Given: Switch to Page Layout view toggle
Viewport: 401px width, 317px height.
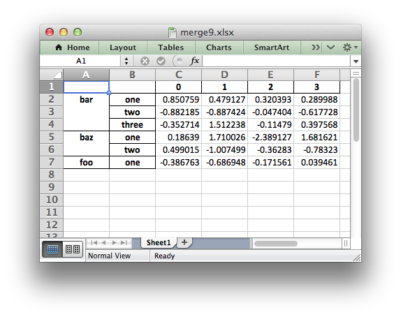Looking at the screenshot, I should click(x=73, y=249).
